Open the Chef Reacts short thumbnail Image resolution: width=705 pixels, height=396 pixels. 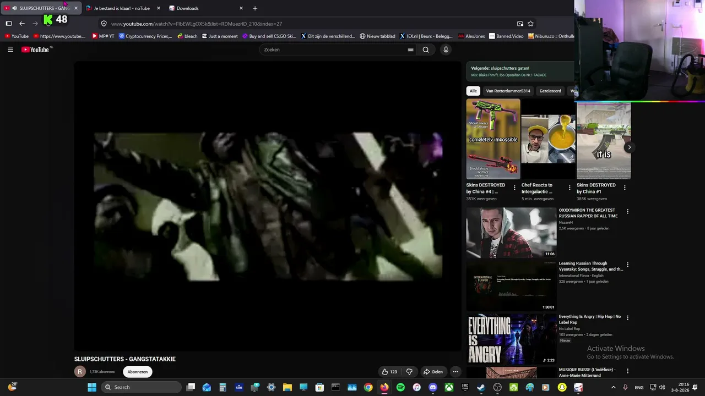point(548,139)
